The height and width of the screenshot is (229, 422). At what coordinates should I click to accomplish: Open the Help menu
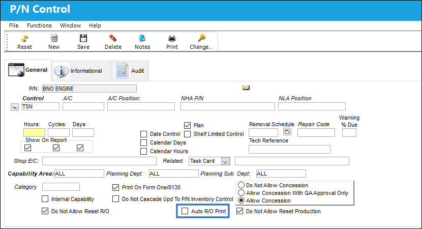click(95, 25)
